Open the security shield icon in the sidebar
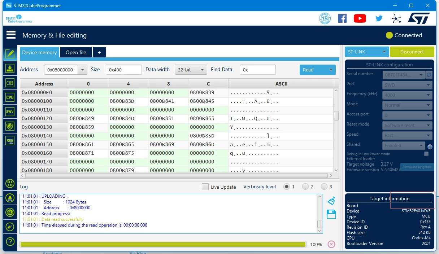This screenshot has height=254, width=439. coord(10,126)
